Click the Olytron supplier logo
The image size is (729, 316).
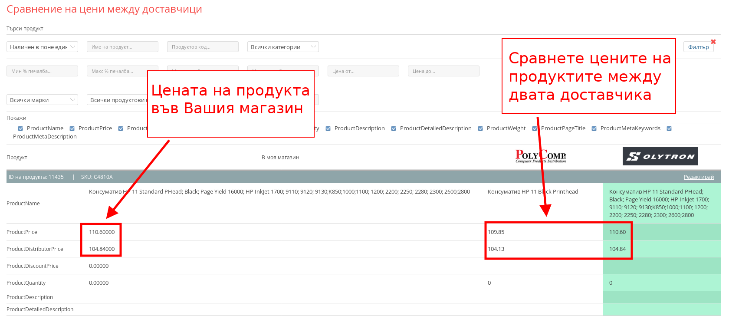click(660, 156)
